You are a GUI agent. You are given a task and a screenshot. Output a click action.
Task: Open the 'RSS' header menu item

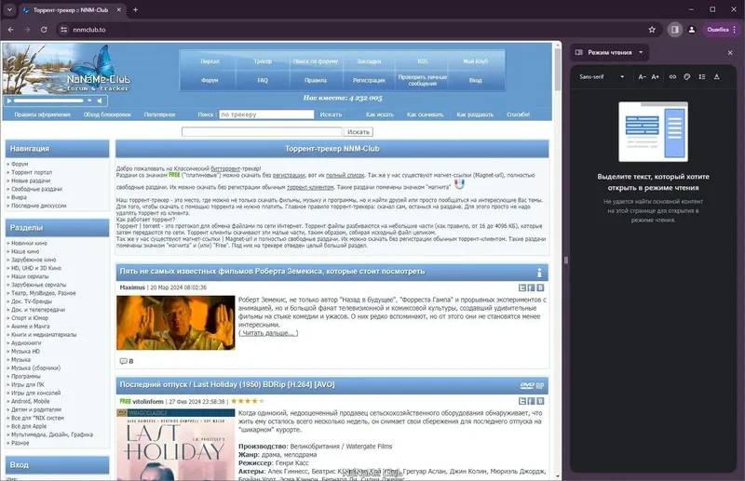tap(423, 61)
